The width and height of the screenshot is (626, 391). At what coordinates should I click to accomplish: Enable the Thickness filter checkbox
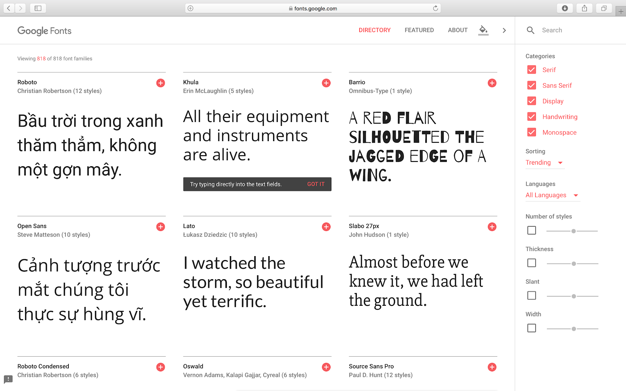coord(532,263)
